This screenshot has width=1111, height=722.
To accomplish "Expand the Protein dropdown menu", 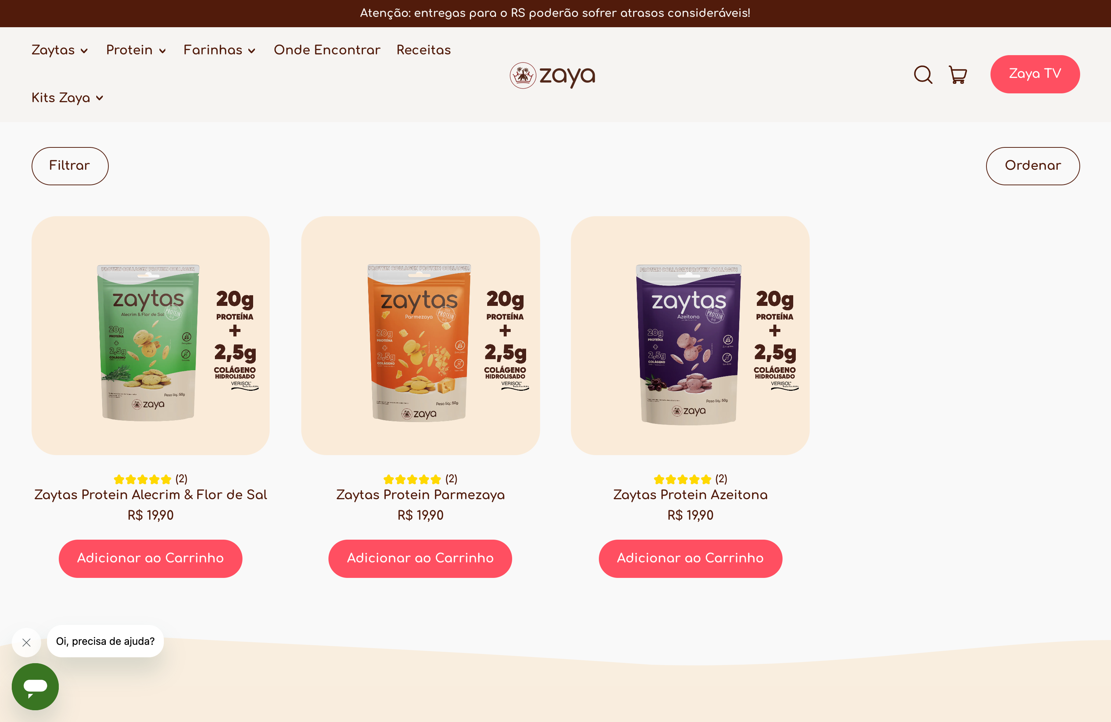I will pos(136,50).
